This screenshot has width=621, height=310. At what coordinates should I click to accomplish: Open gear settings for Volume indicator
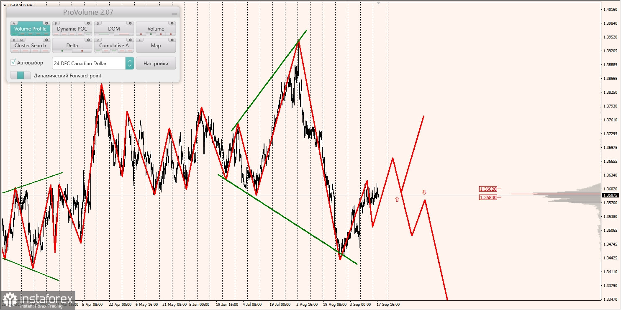point(172,23)
